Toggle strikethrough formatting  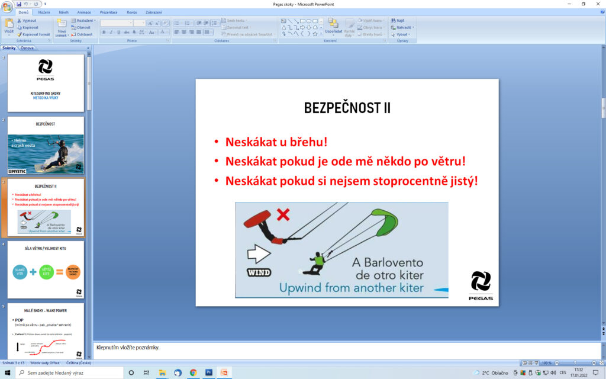pos(127,32)
